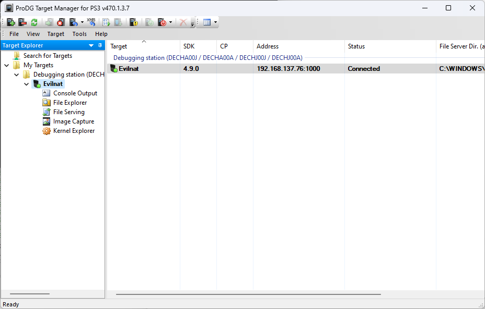
Task: Click the C:\WINDOWS file server path cell
Action: pyautogui.click(x=462, y=69)
